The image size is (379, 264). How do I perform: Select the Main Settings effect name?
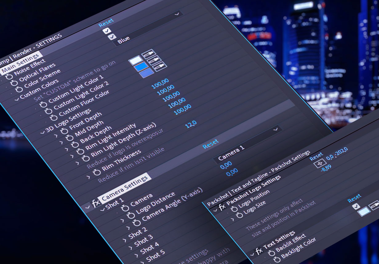21,64
